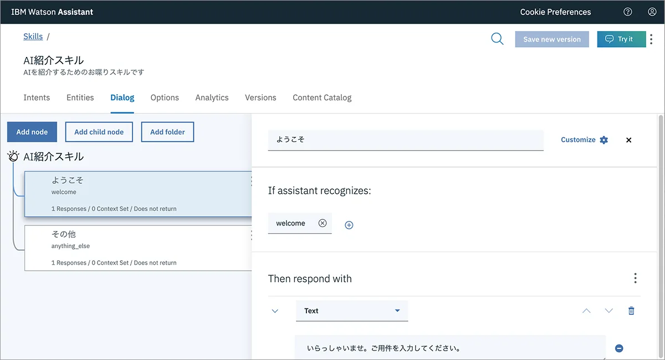Click the Customize link

578,140
